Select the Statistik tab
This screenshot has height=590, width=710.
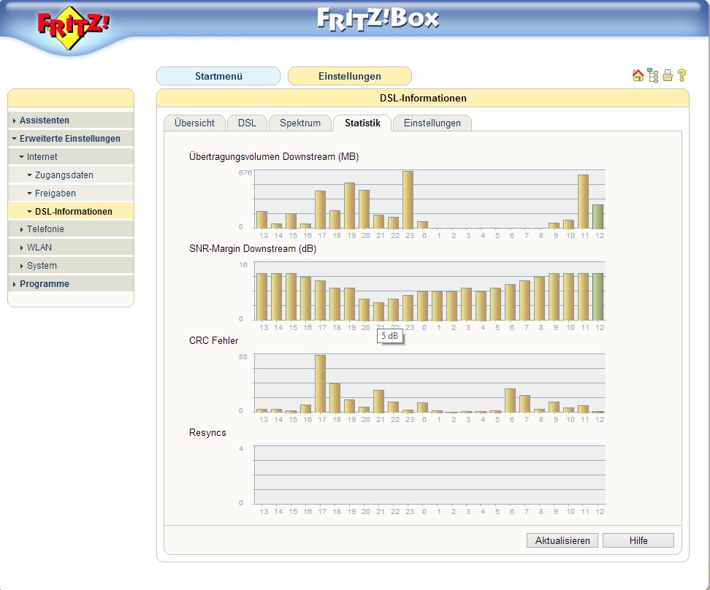tap(362, 123)
